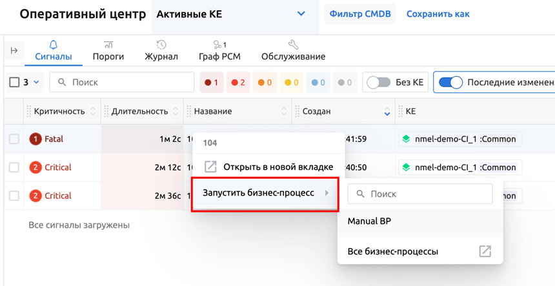Viewport: 555px width, 286px height.
Task: Sort by the Создан column arrow
Action: coord(387,112)
